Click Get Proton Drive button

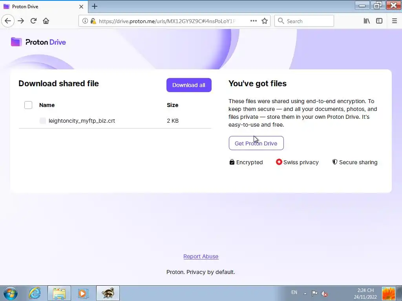pyautogui.click(x=256, y=143)
